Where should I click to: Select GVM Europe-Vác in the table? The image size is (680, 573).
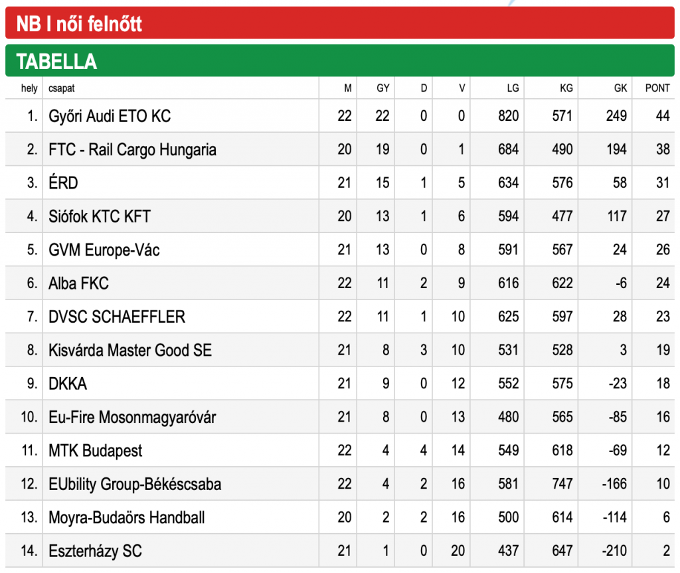tap(104, 250)
